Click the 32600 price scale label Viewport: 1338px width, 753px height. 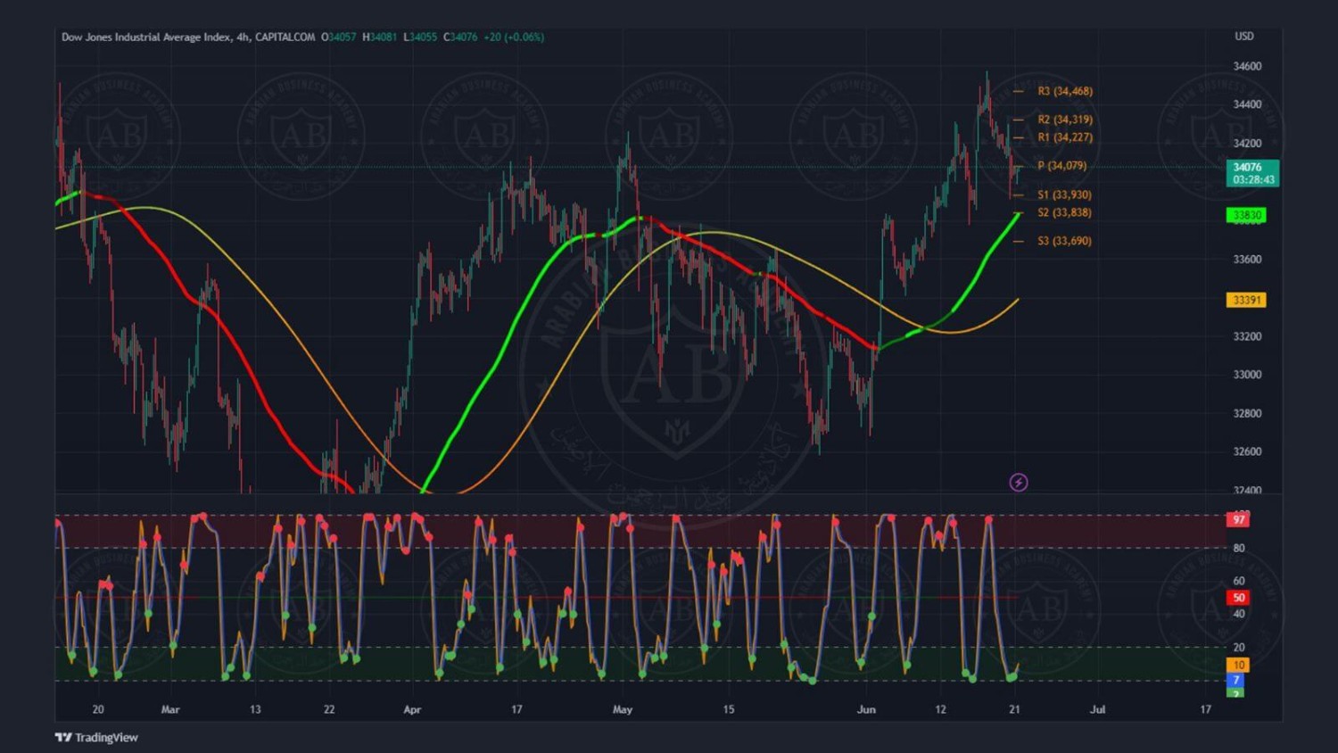(x=1247, y=451)
